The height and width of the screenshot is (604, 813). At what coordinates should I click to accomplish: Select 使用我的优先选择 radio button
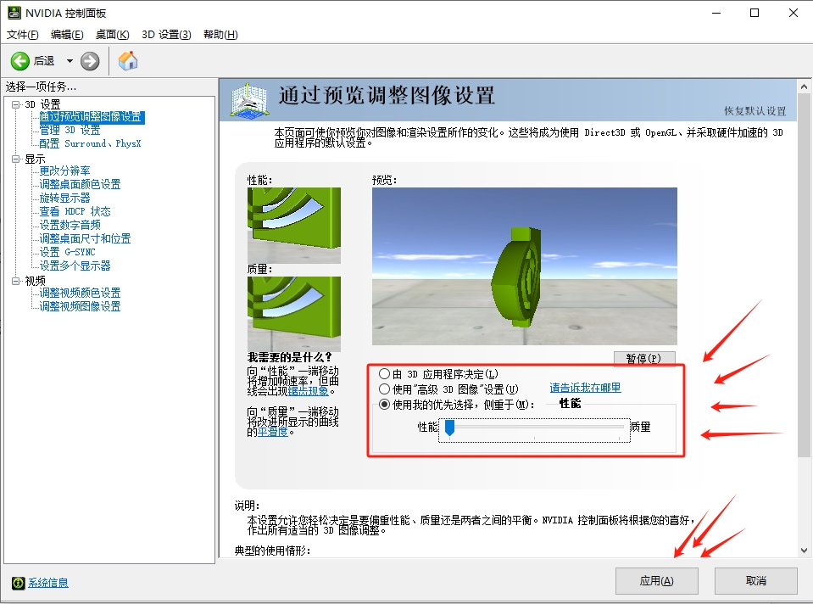click(x=384, y=405)
